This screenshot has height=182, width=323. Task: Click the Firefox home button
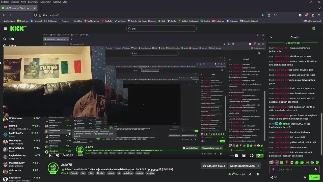(x=269, y=15)
